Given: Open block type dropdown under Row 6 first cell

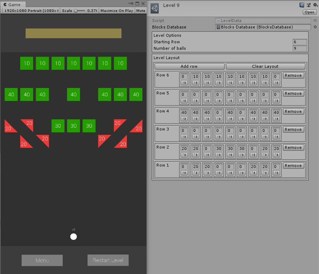Looking at the screenshot, I should (184, 83).
